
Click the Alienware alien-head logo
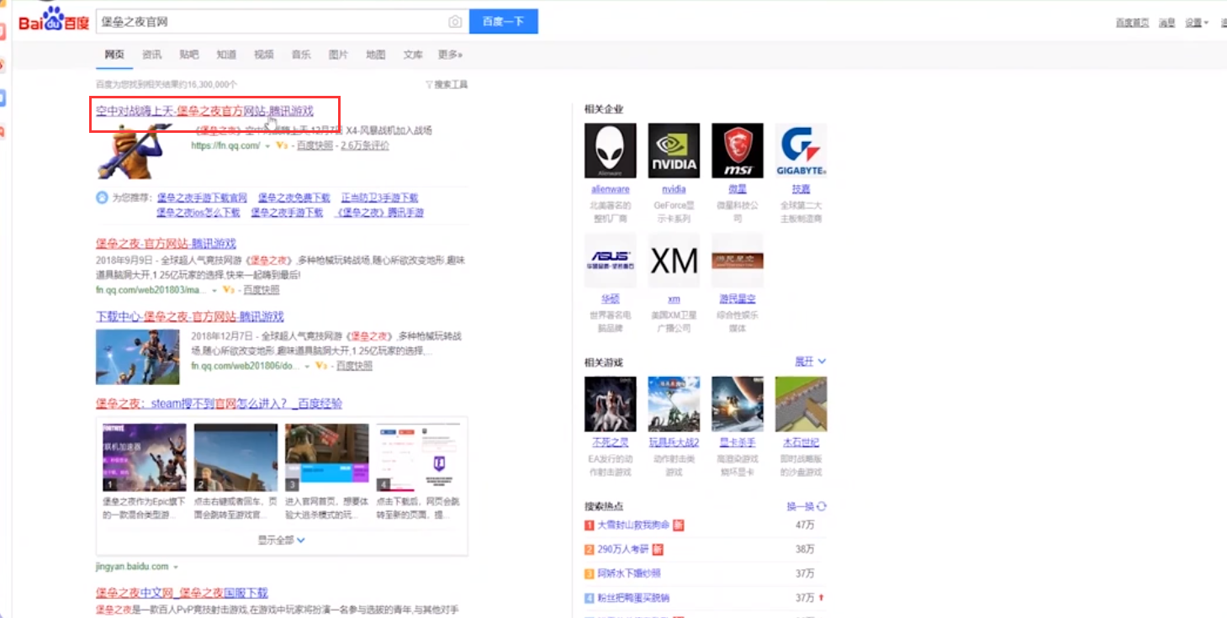[610, 151]
